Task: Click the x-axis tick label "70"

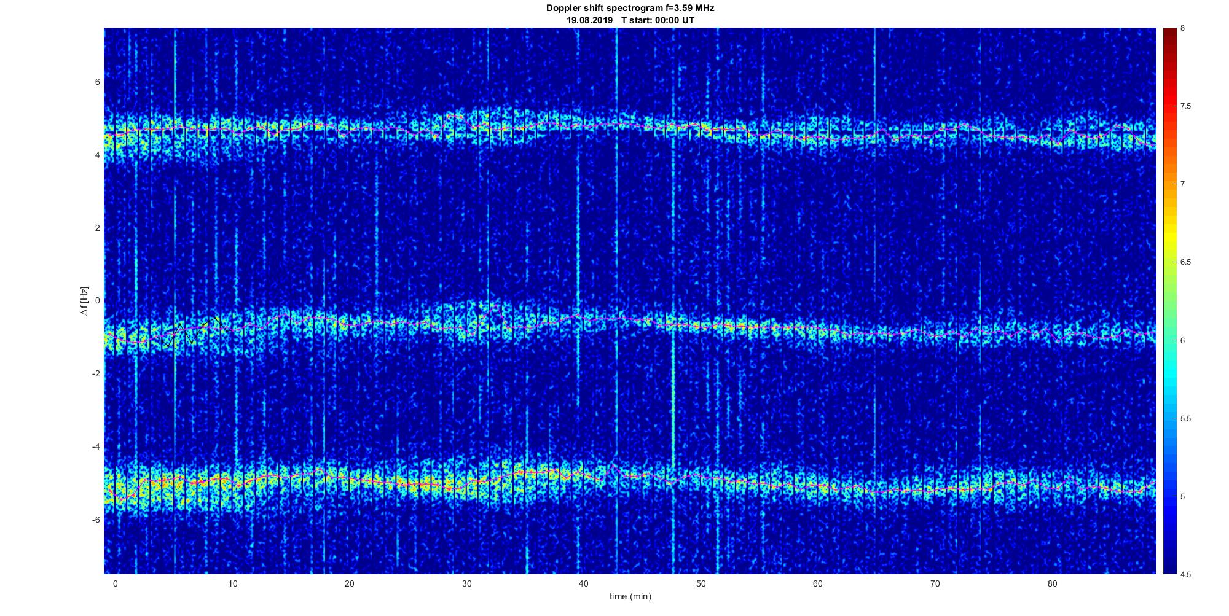Action: point(935,583)
